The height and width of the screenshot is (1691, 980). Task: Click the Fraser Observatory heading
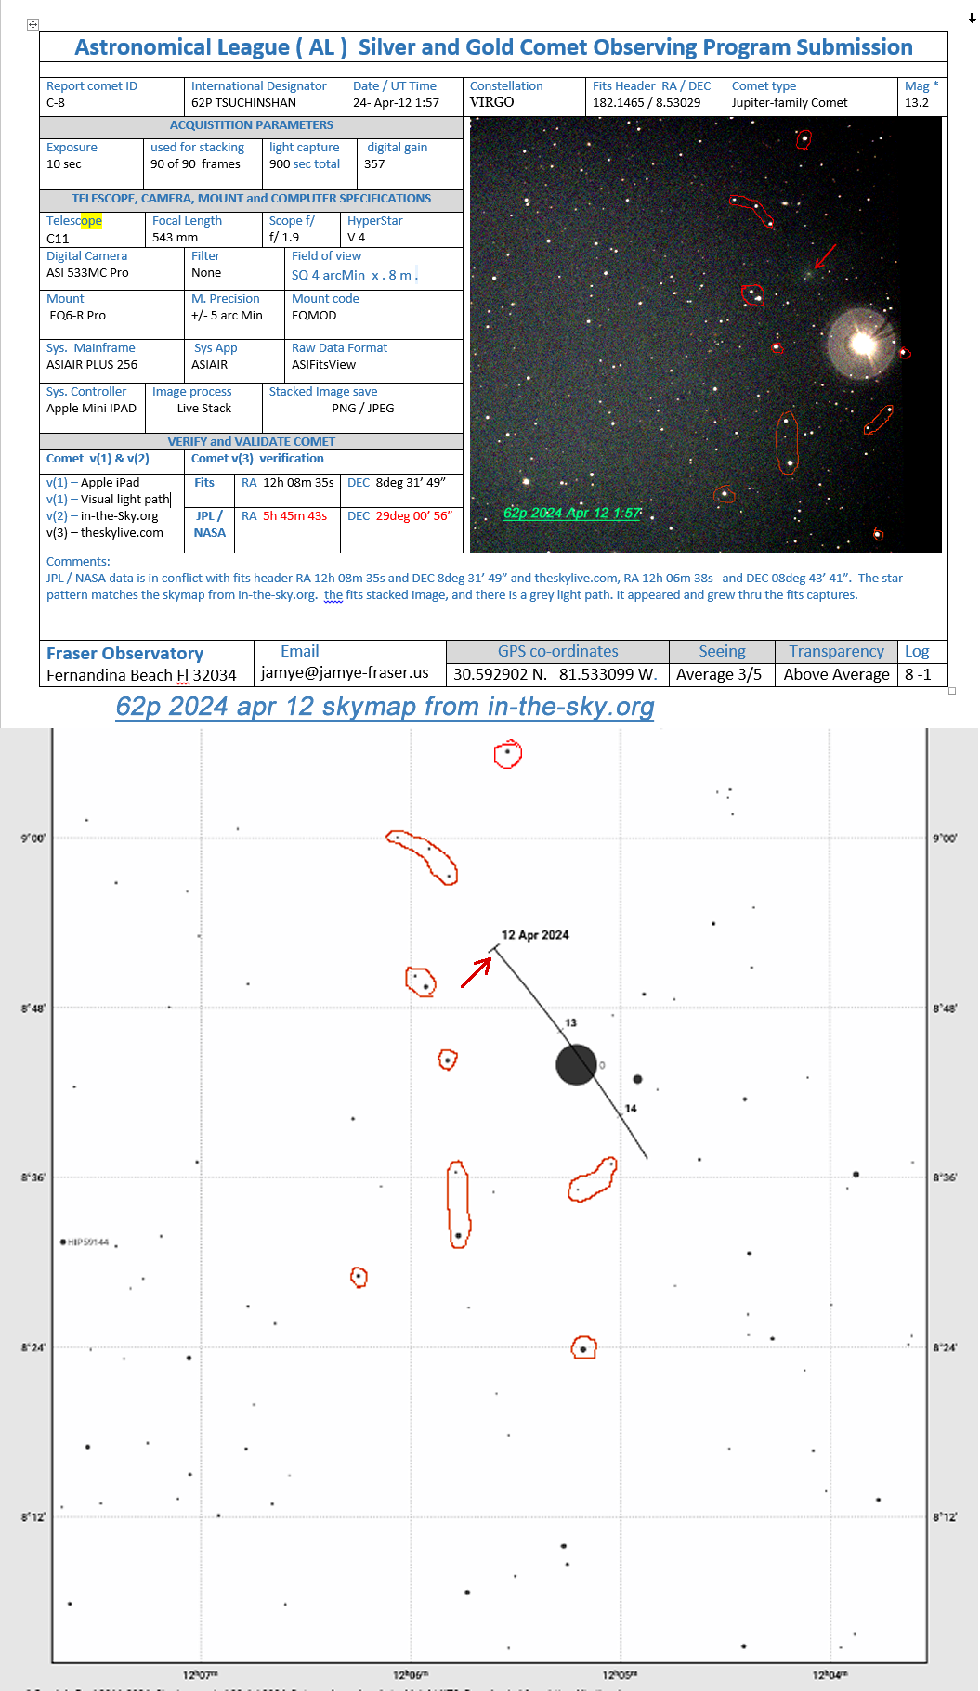click(124, 654)
